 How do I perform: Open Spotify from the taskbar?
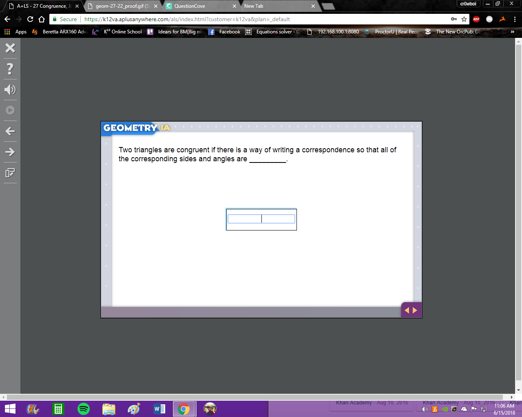(84, 409)
